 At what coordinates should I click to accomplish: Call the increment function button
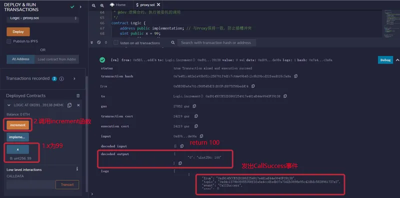point(18,125)
